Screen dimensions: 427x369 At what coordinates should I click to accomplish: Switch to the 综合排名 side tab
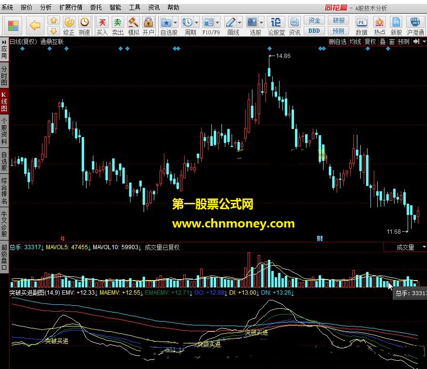point(4,190)
